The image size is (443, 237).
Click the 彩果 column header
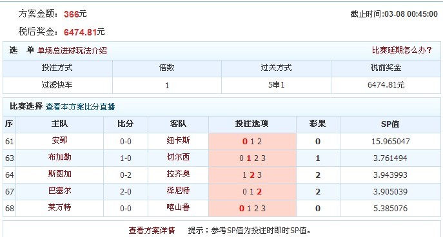click(317, 124)
